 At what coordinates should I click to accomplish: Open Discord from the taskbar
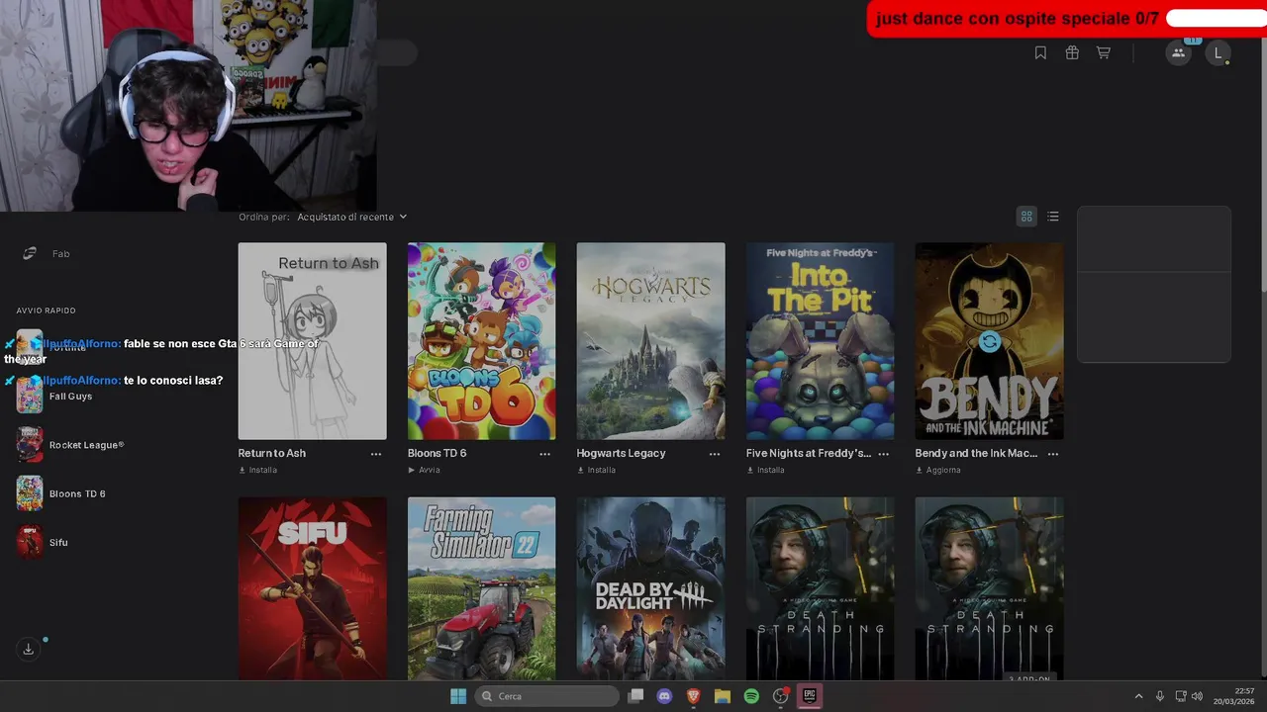(665, 696)
